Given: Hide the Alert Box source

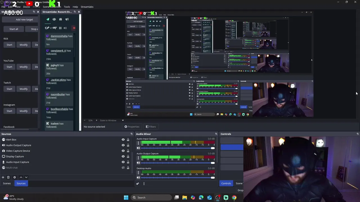Looking at the screenshot, I should coord(123,139).
